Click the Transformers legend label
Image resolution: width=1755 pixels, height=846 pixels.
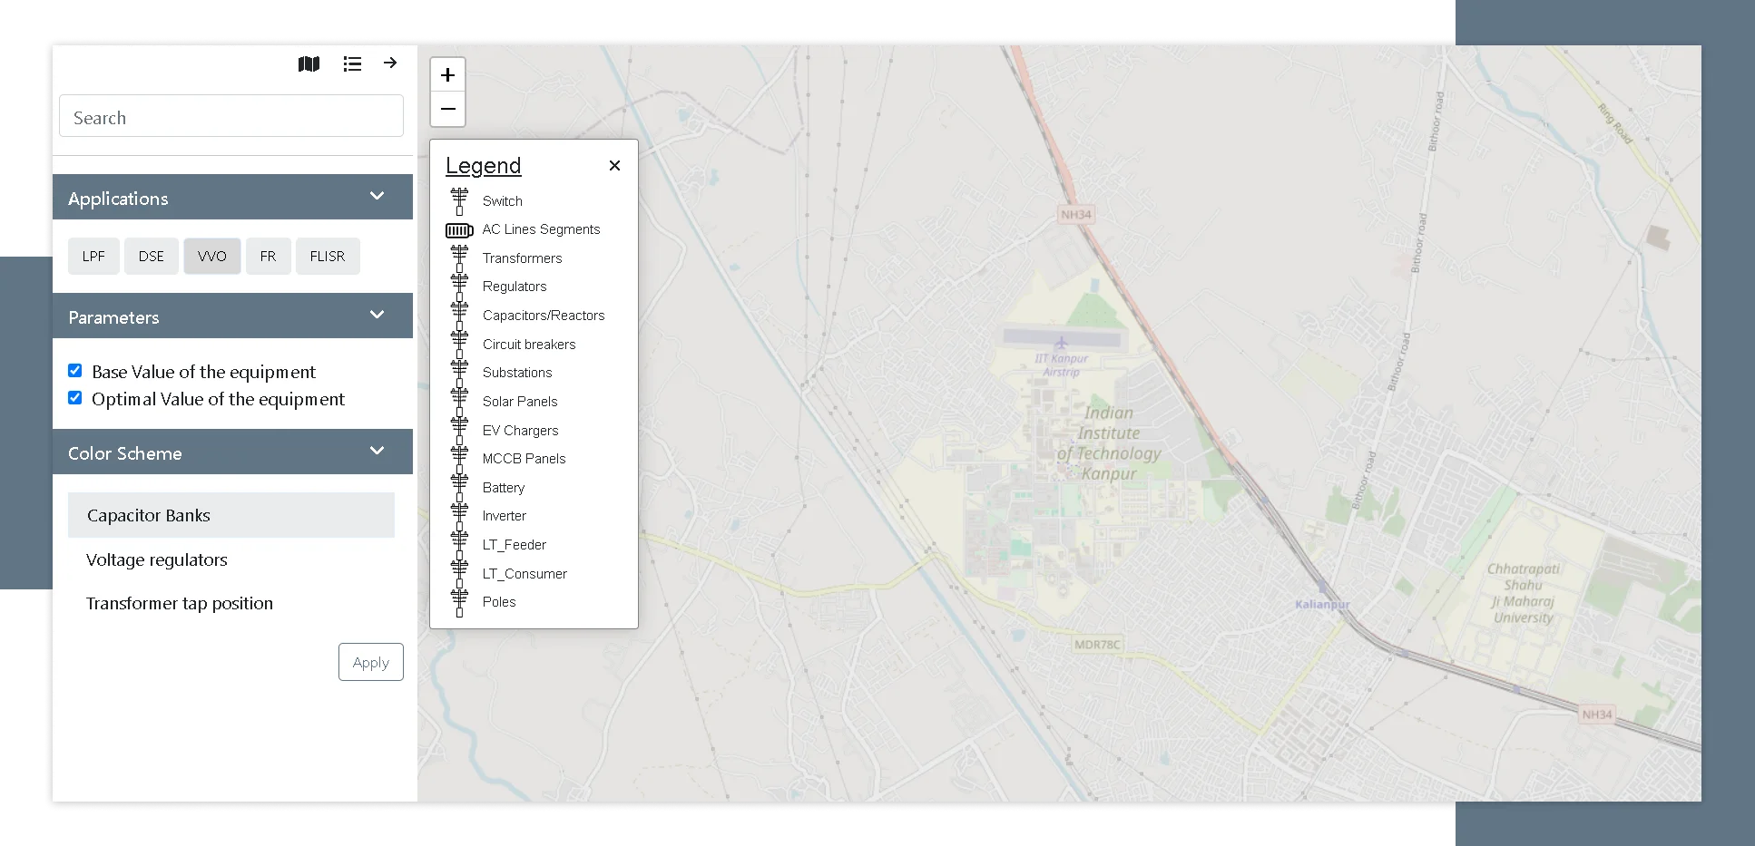coord(523,258)
